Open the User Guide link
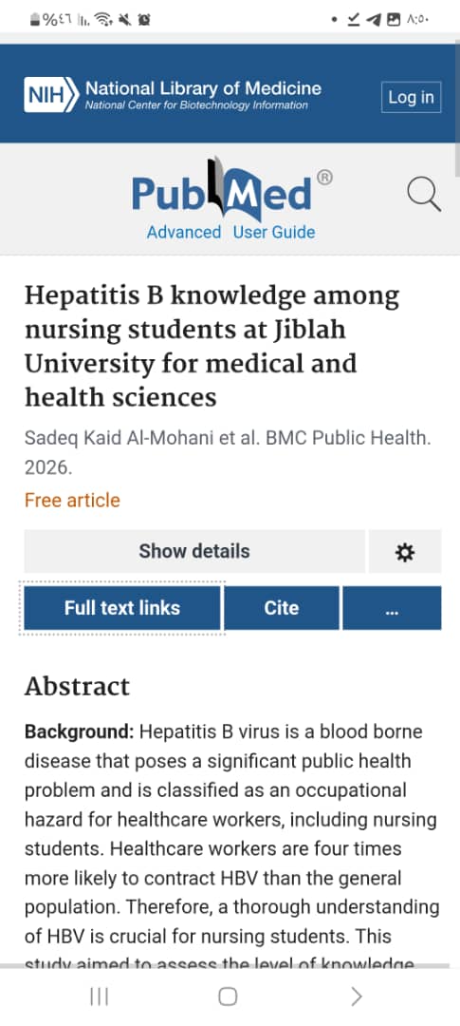 274,233
